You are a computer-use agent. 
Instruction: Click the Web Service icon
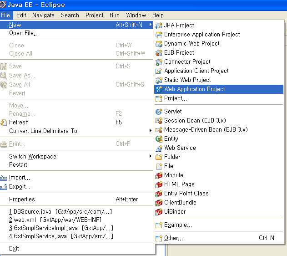pos(159,148)
